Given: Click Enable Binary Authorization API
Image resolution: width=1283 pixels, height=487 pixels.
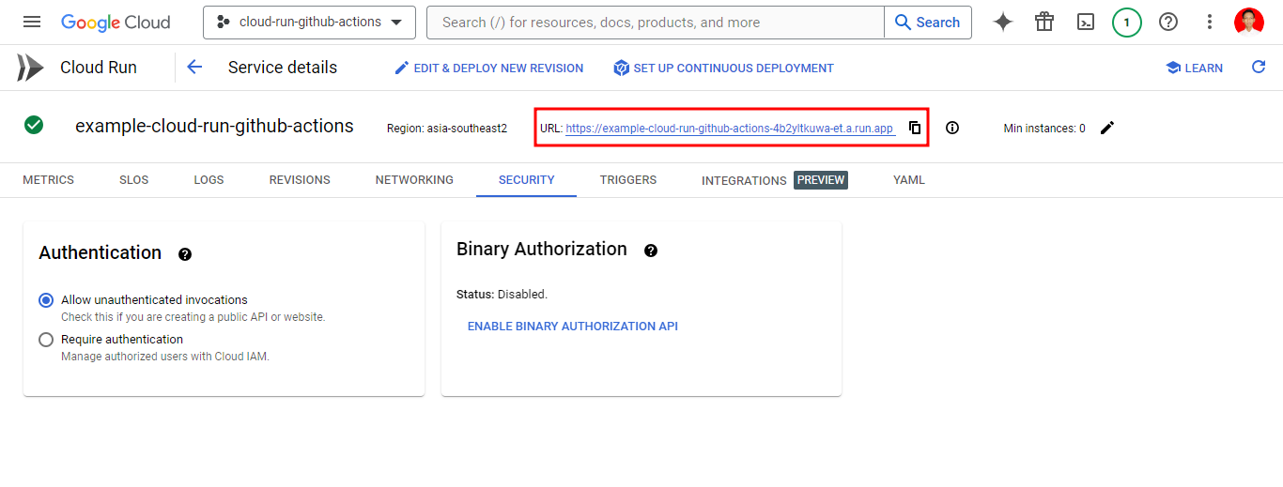Looking at the screenshot, I should [572, 327].
